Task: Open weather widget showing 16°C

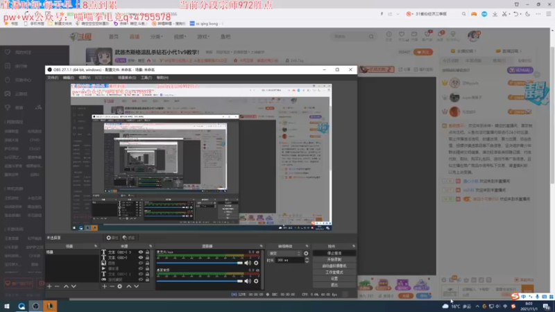Action: point(456,306)
